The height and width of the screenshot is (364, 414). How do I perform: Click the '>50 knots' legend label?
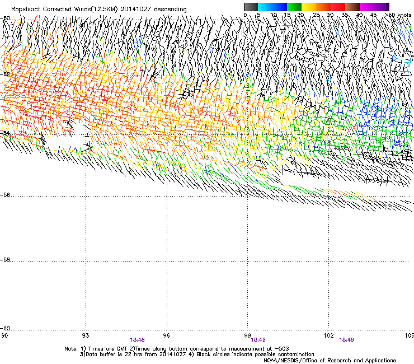coord(398,15)
